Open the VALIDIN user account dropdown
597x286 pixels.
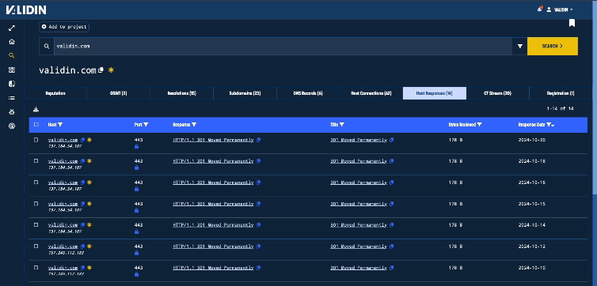click(559, 9)
